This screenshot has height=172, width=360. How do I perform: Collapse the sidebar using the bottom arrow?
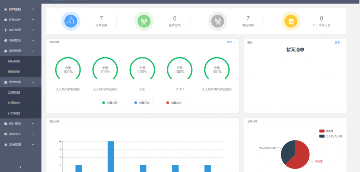point(20,167)
